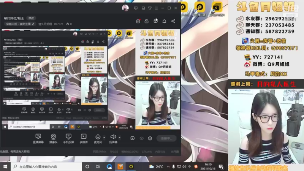Open the Windows Start menu

click(x=5, y=166)
